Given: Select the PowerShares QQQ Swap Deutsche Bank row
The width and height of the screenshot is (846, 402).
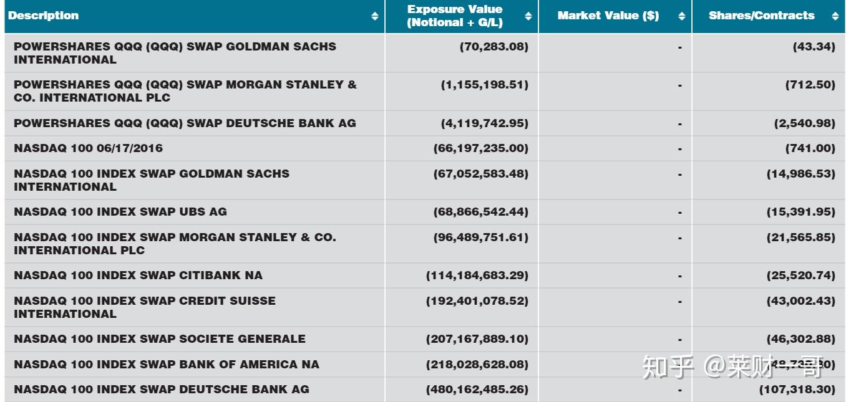Looking at the screenshot, I should point(185,123).
